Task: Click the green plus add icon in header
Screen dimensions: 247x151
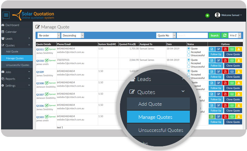Action: (x=207, y=16)
